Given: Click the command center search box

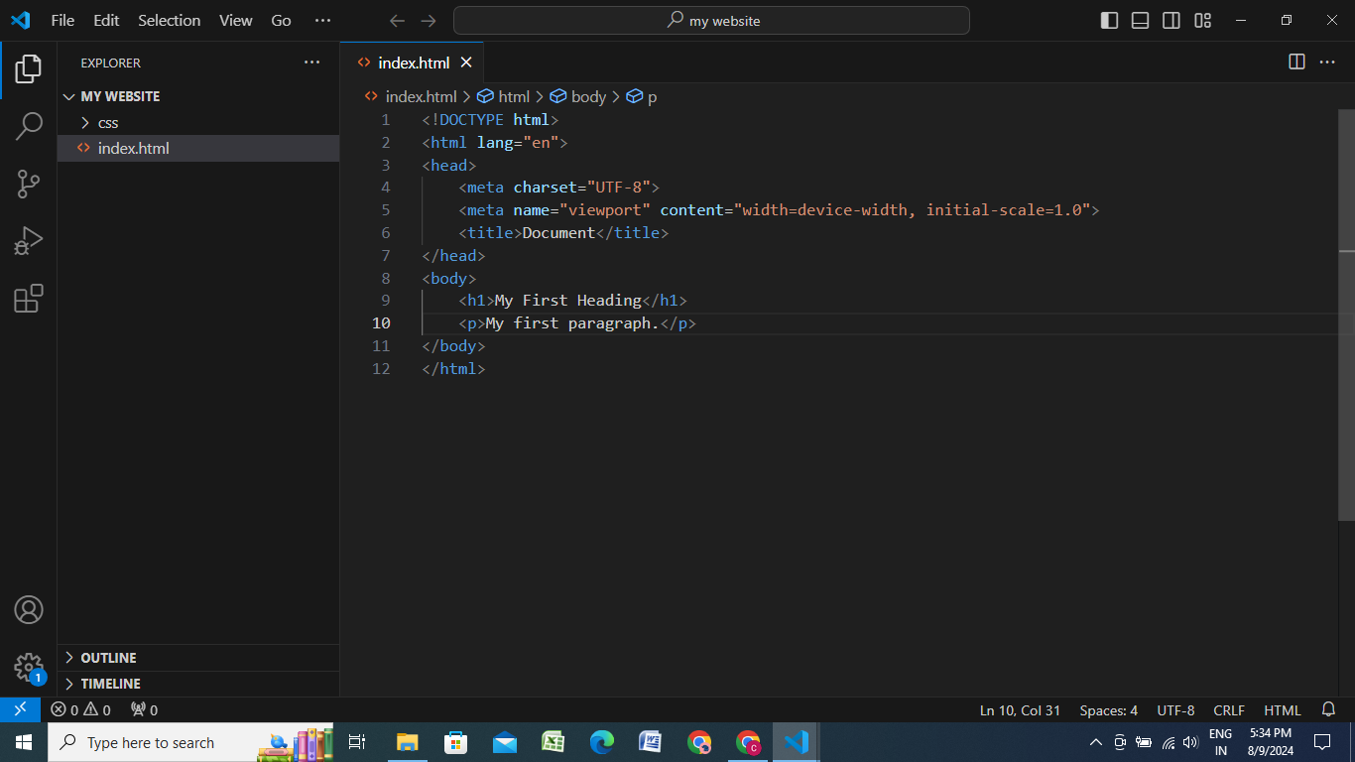Looking at the screenshot, I should click(x=711, y=20).
